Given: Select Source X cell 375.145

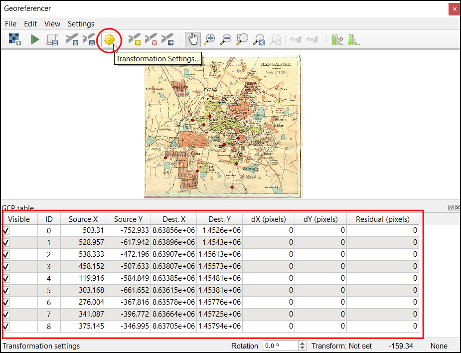Looking at the screenshot, I should [x=83, y=326].
